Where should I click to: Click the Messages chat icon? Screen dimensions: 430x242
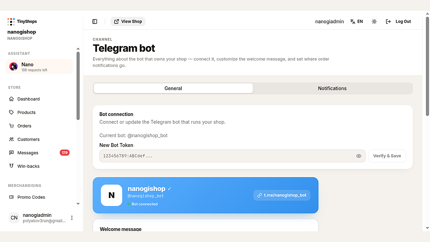[11, 153]
